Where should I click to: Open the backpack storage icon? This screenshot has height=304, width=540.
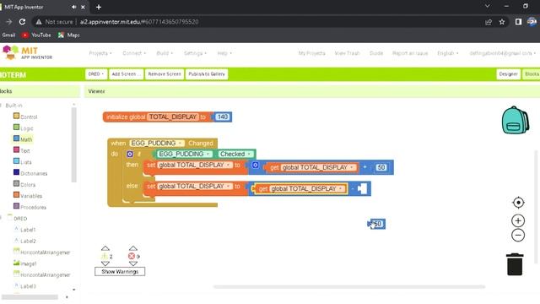point(516,120)
